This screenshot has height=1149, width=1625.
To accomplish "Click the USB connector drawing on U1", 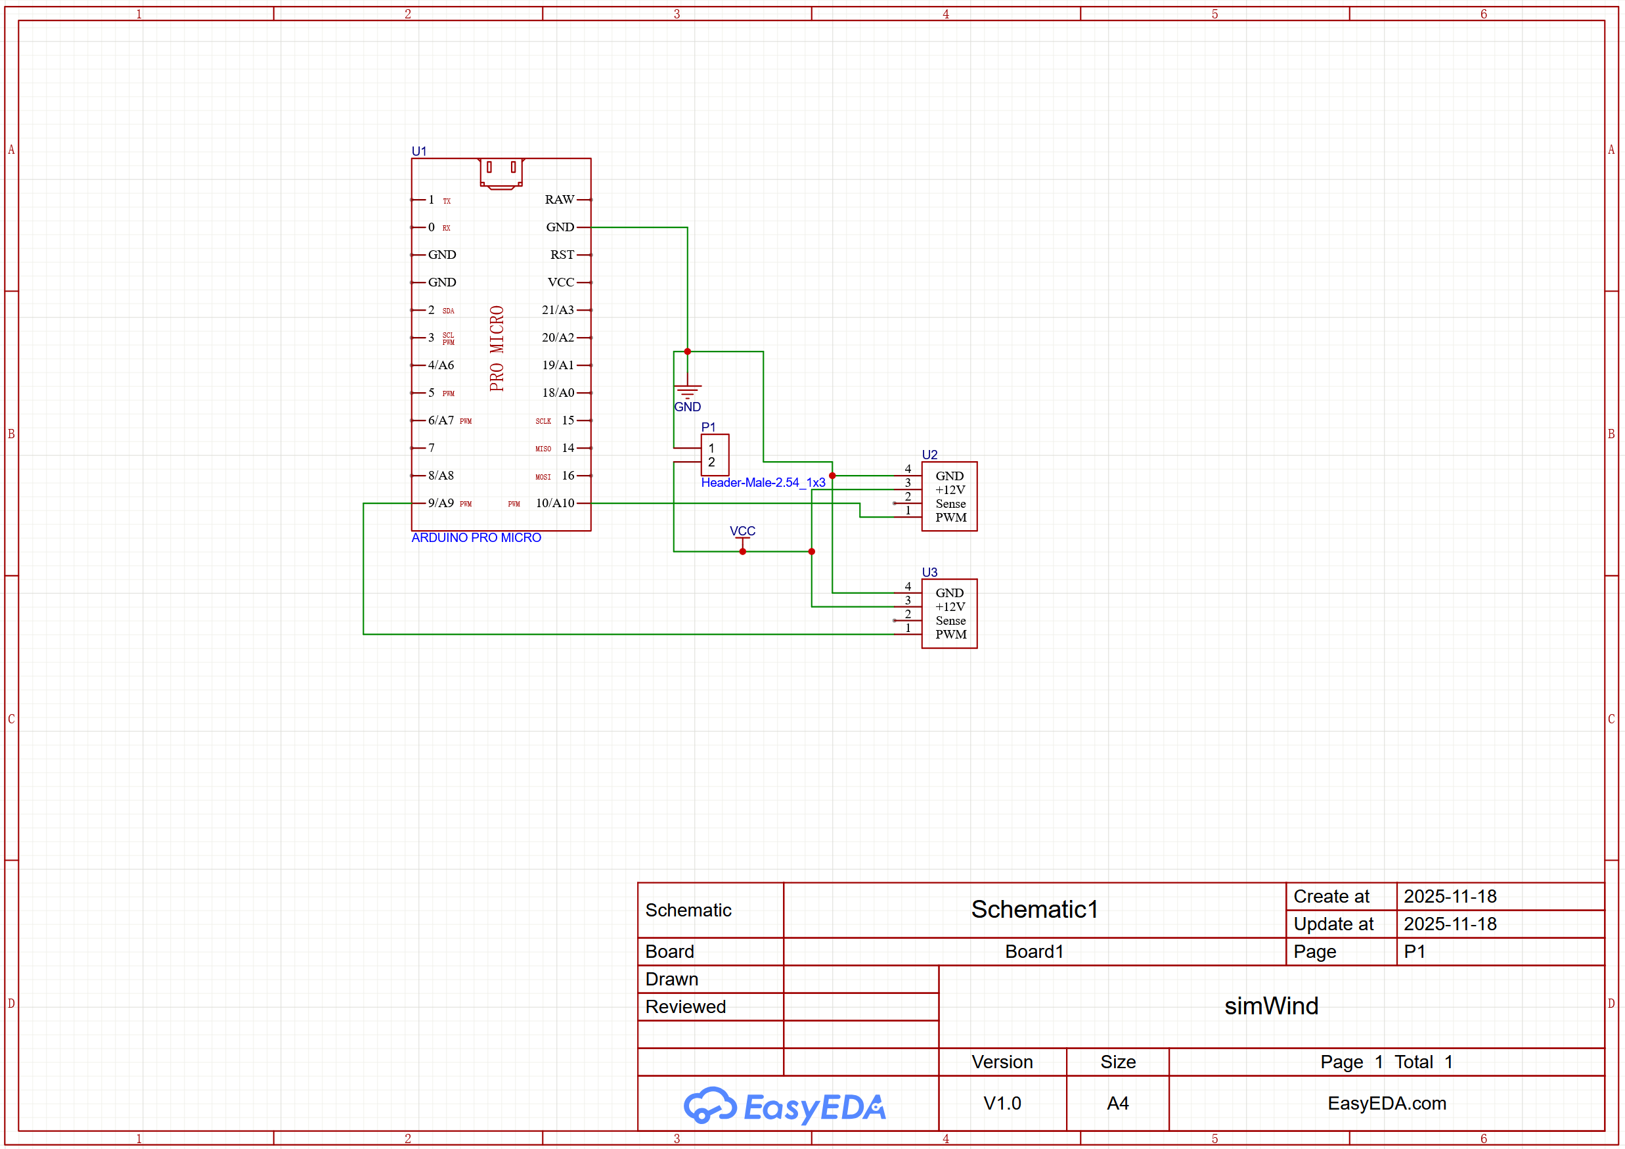I will click(501, 173).
